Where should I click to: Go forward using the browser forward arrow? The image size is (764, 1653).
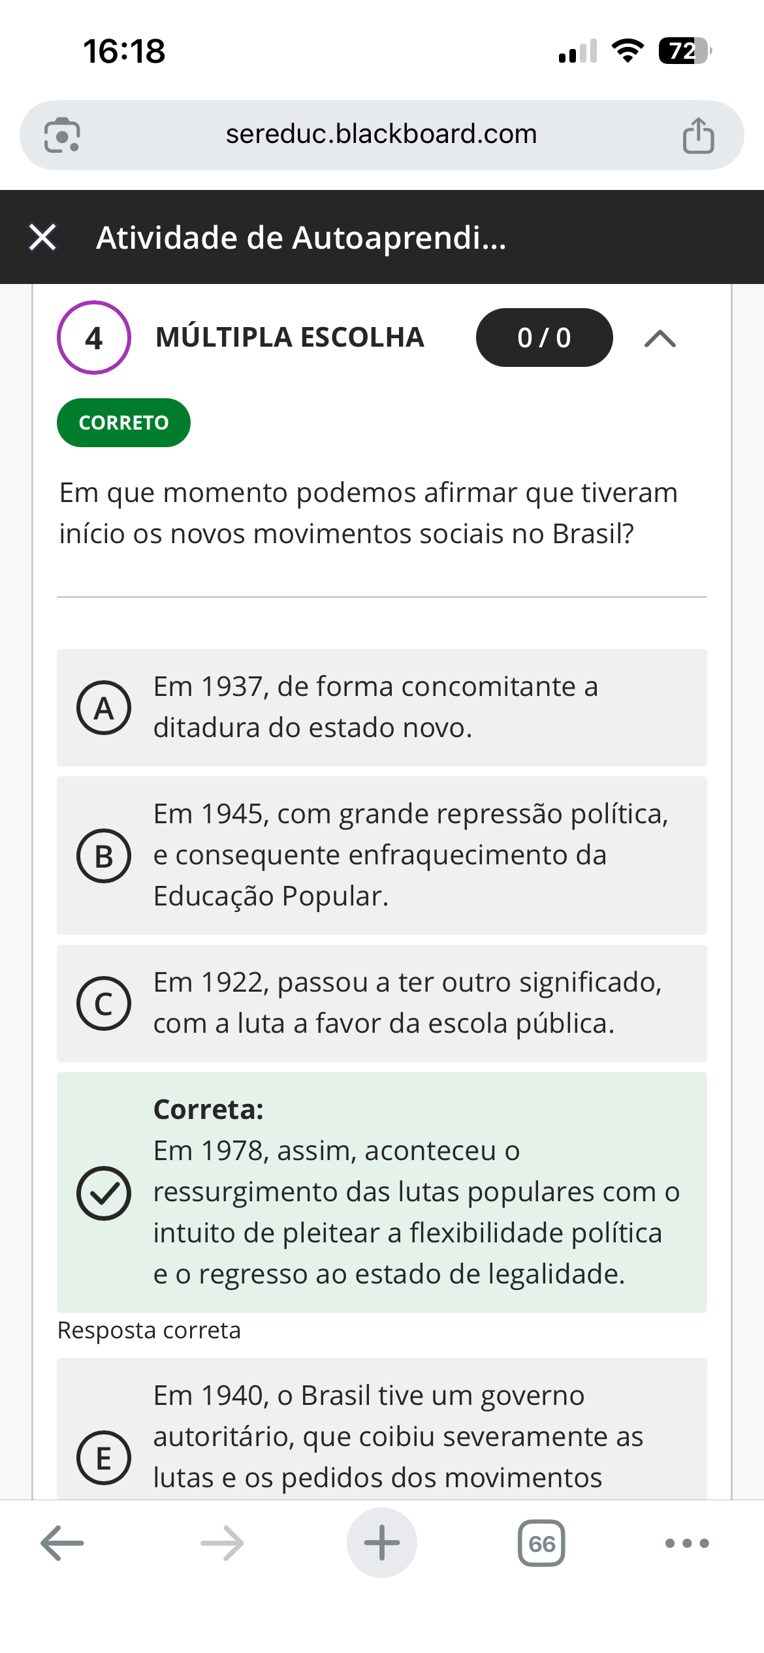pyautogui.click(x=222, y=1543)
